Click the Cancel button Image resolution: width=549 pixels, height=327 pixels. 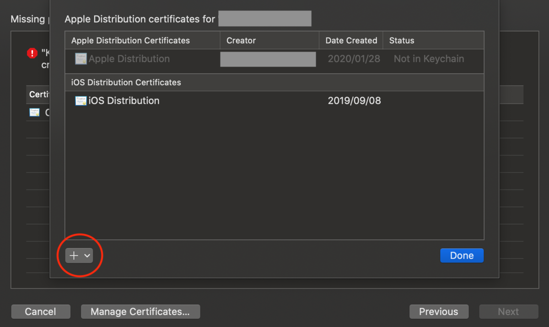coord(40,311)
